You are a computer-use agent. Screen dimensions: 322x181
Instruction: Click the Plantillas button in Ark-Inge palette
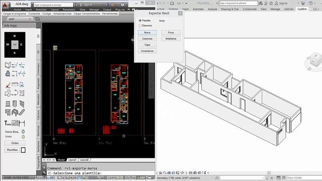12,150
